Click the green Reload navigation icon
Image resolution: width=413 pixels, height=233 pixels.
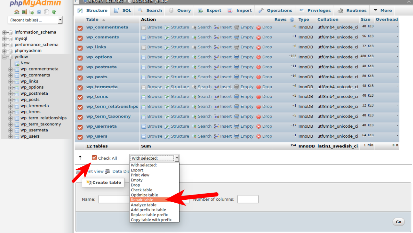point(54,12)
